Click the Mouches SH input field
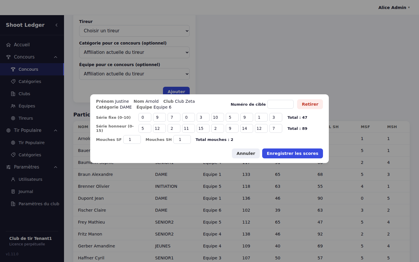Screen dimensions: 419x262 pos(182,139)
